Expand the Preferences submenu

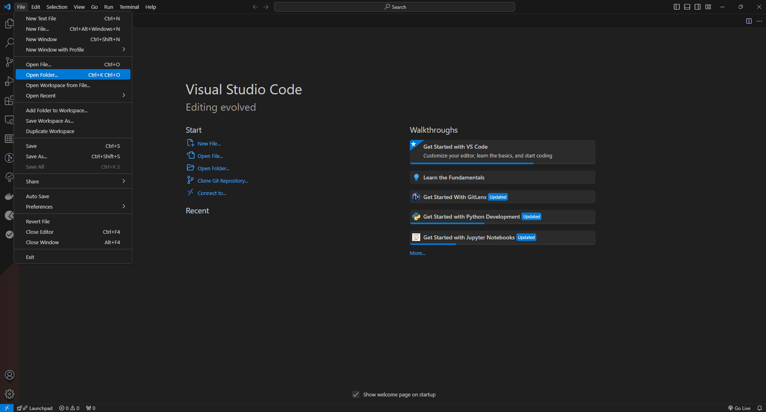pyautogui.click(x=73, y=207)
